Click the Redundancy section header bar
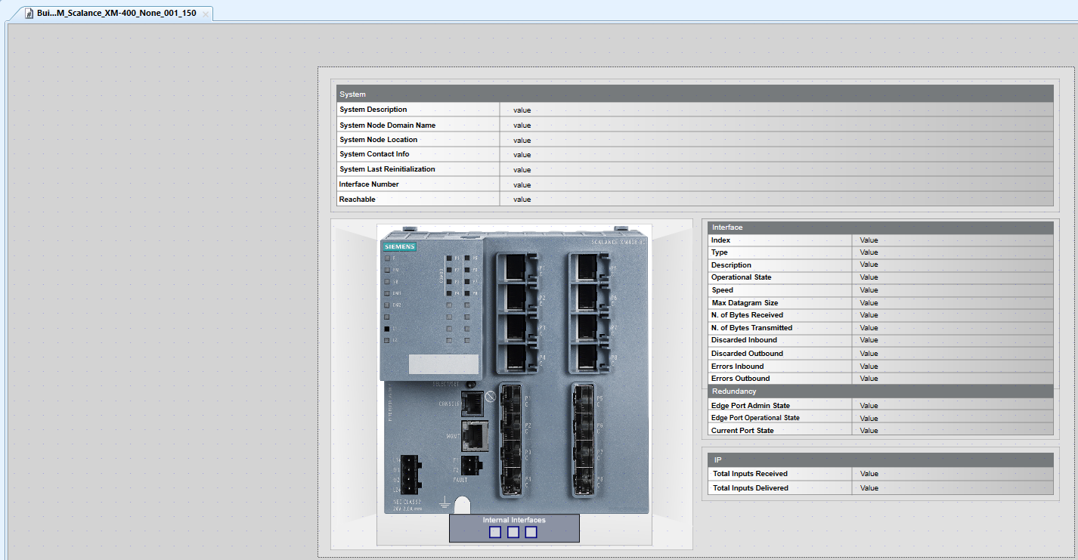Image resolution: width=1078 pixels, height=560 pixels. [x=879, y=391]
